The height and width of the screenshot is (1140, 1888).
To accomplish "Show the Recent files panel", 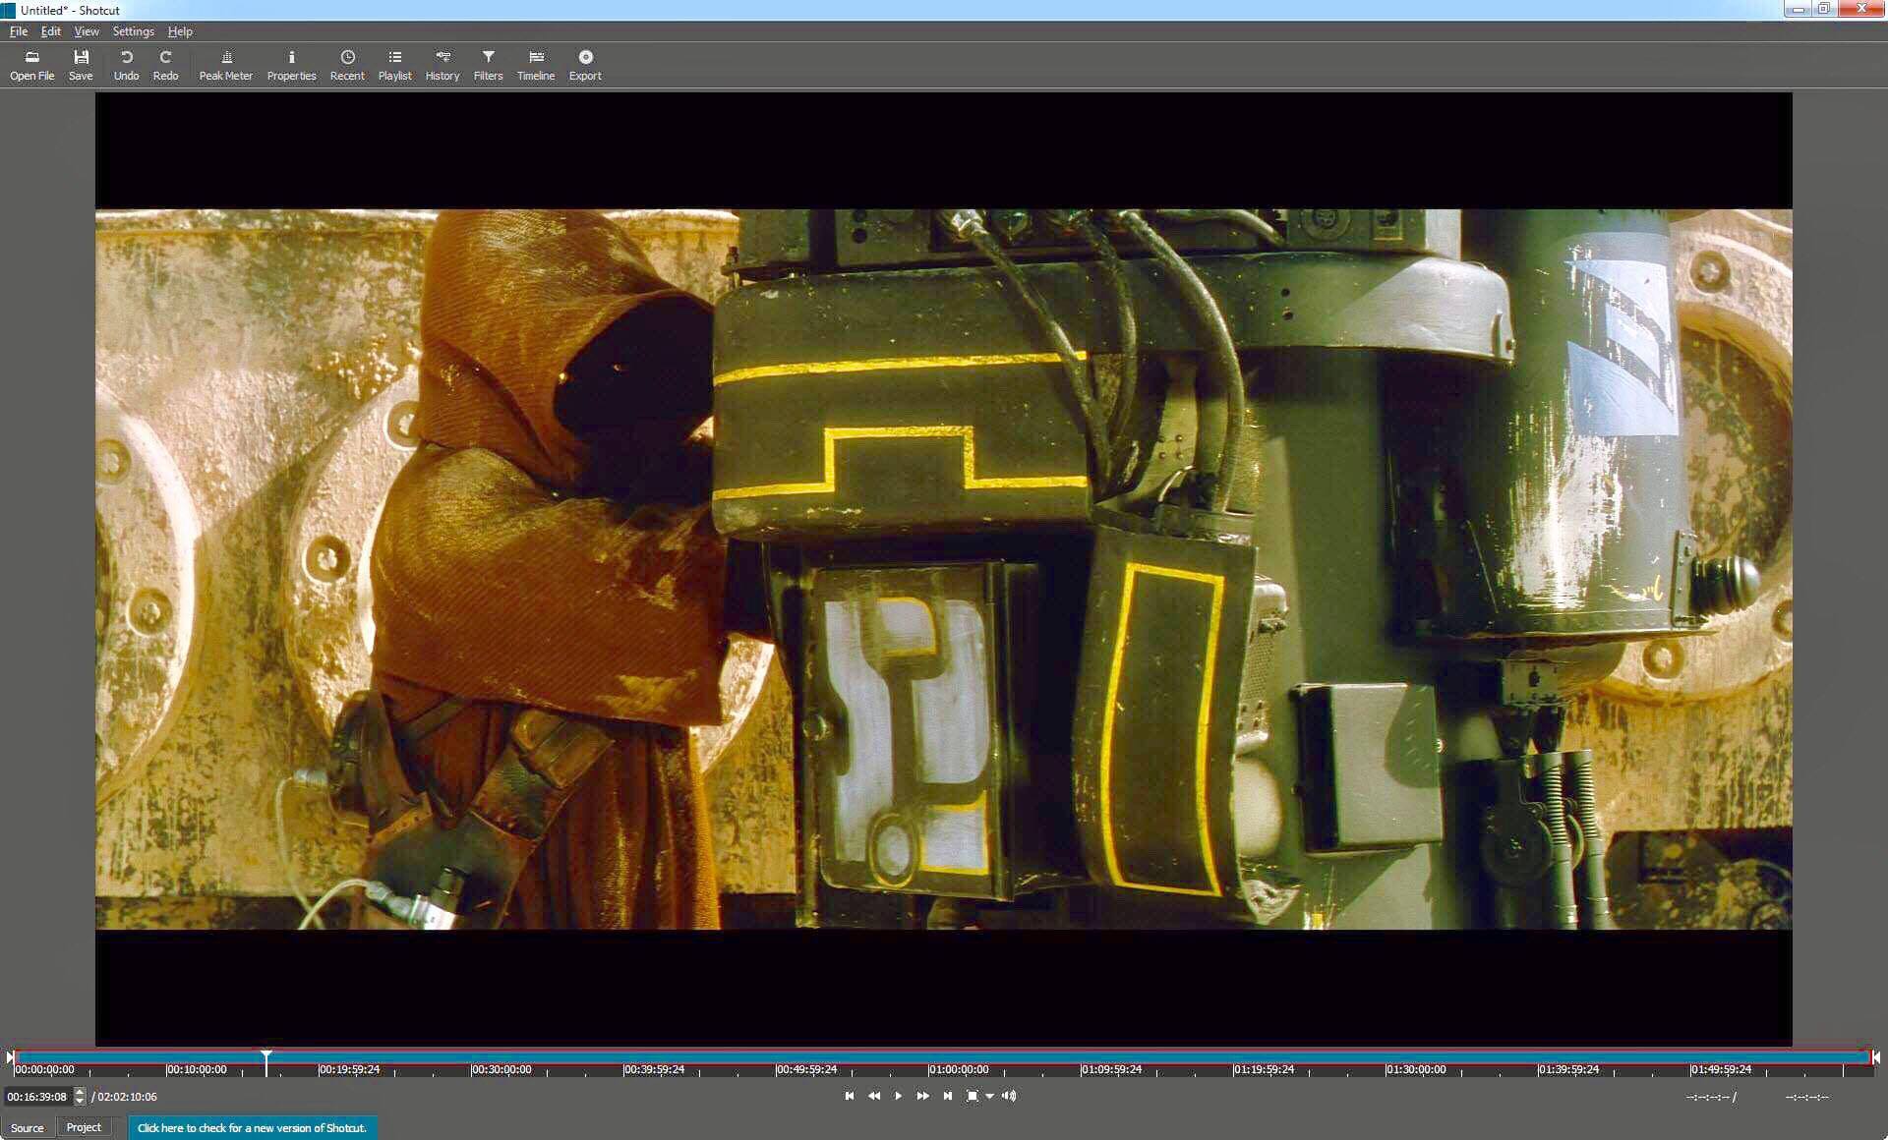I will [347, 65].
